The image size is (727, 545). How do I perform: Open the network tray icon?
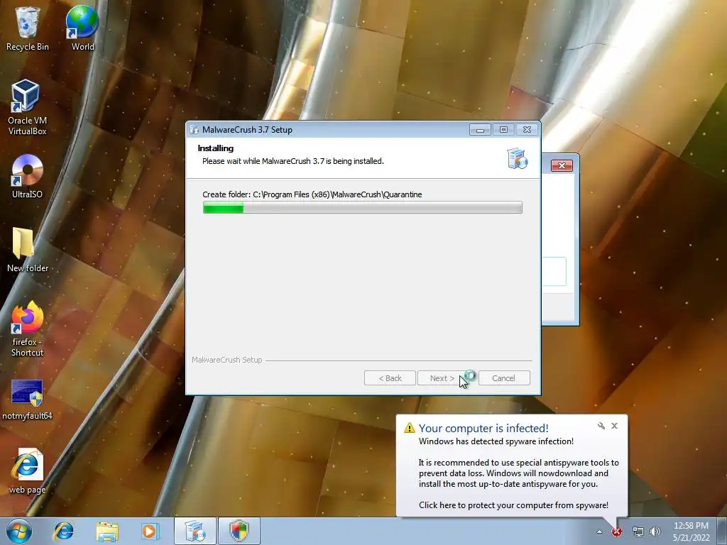click(638, 532)
